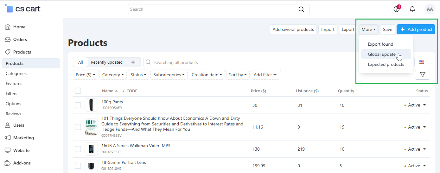Click the Website monitor icon in sidebar
This screenshot has width=440, height=173.
pyautogui.click(x=8, y=150)
